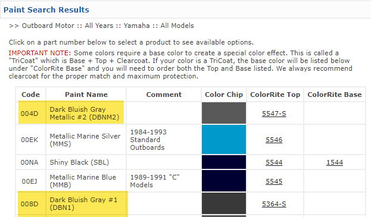
Task: Select the Shiny Black color chip
Action: 224,162
